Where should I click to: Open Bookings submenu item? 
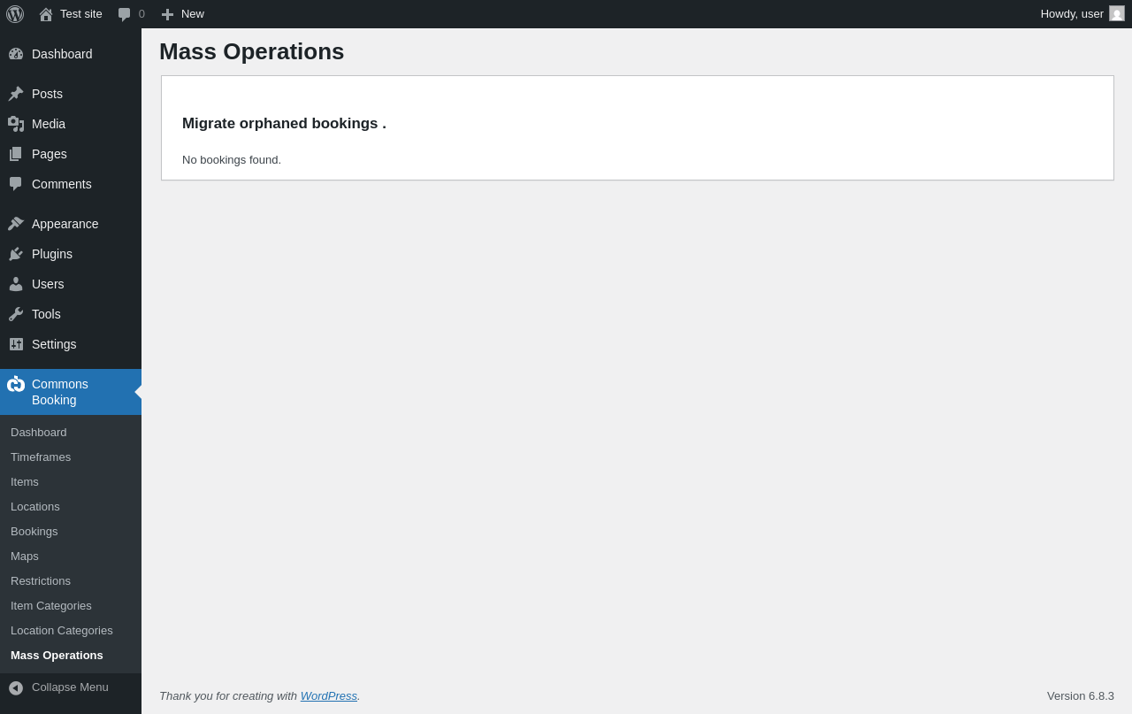(34, 532)
